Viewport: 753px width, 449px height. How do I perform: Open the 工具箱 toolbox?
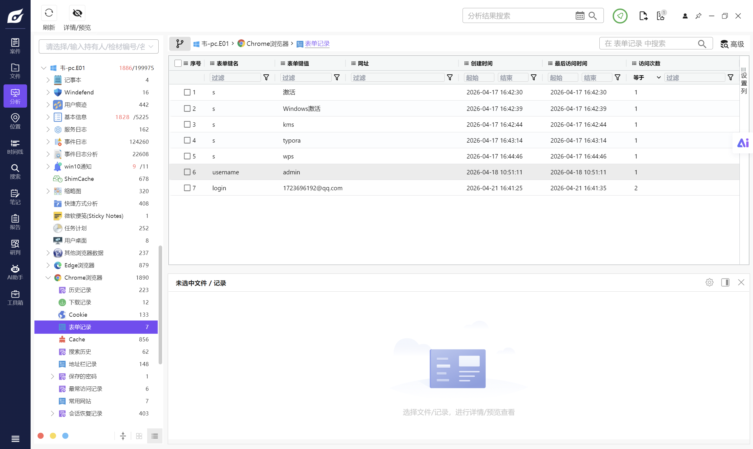15,298
